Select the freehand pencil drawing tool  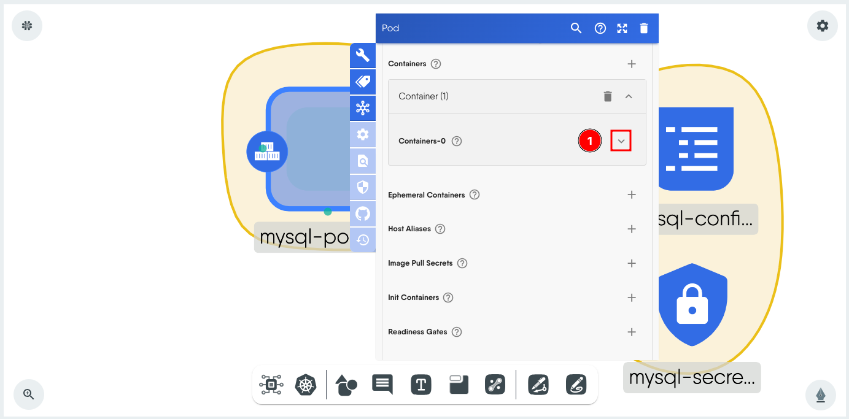tap(576, 385)
